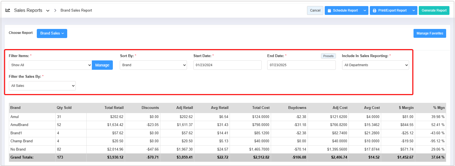Open the Filter Items Show All dropdown
The image size is (455, 166).
click(x=50, y=65)
